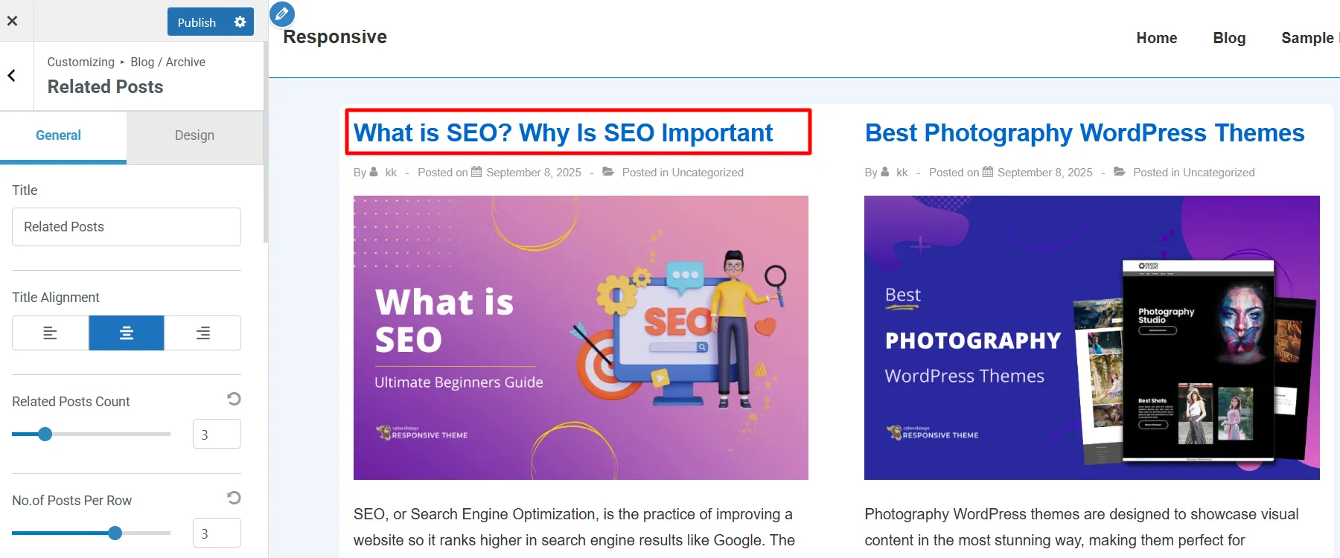The image size is (1340, 558).
Task: Click the Publish button
Action: [x=197, y=22]
